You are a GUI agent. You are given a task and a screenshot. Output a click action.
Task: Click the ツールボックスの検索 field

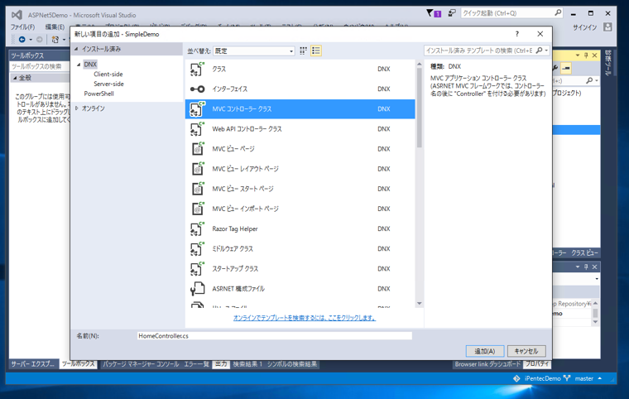pos(40,66)
